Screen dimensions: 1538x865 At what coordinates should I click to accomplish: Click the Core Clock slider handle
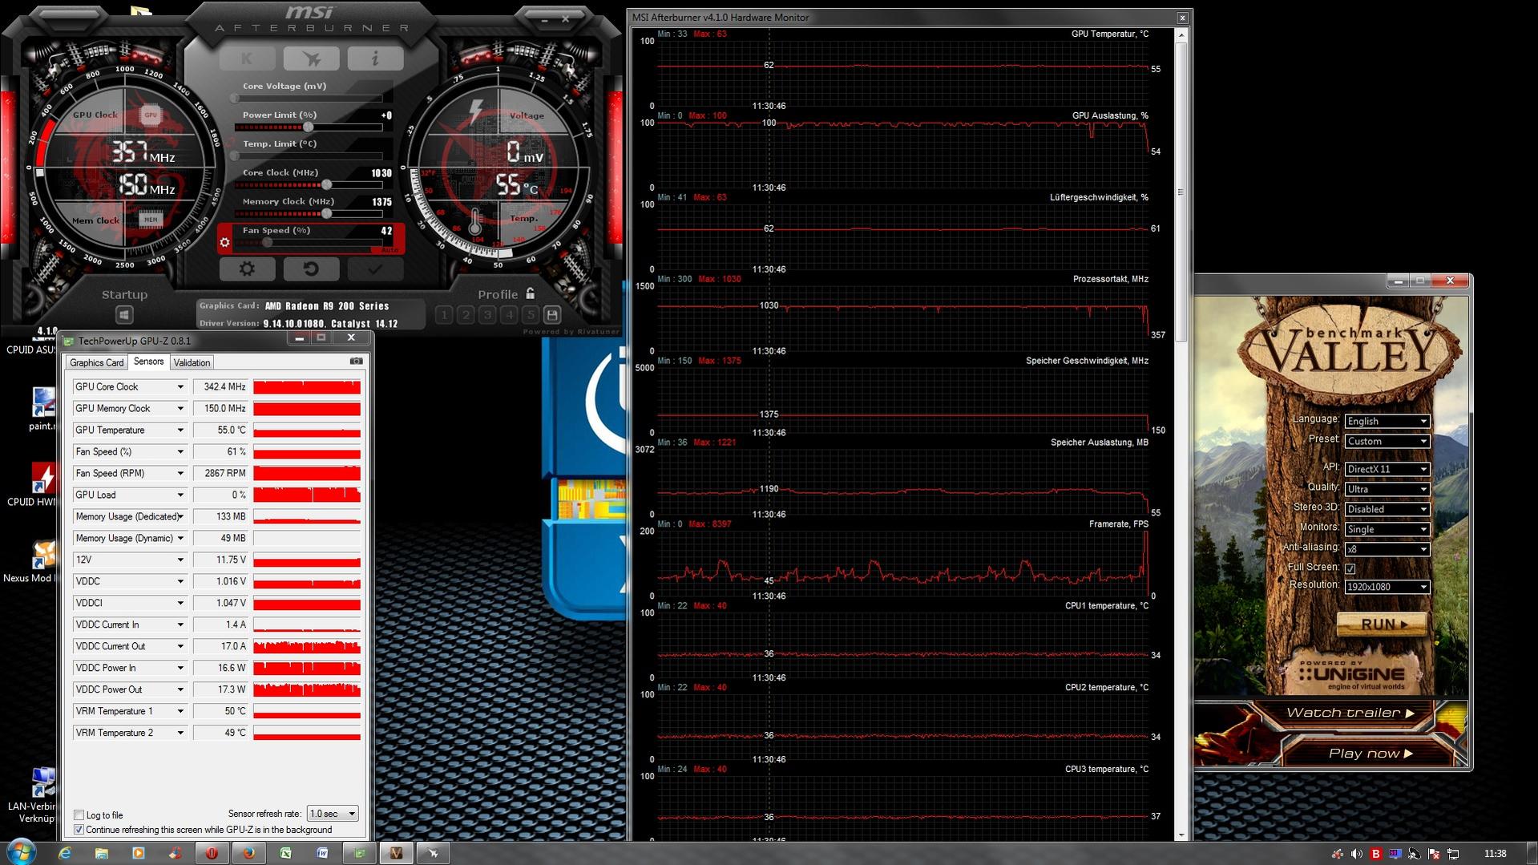pos(326,184)
